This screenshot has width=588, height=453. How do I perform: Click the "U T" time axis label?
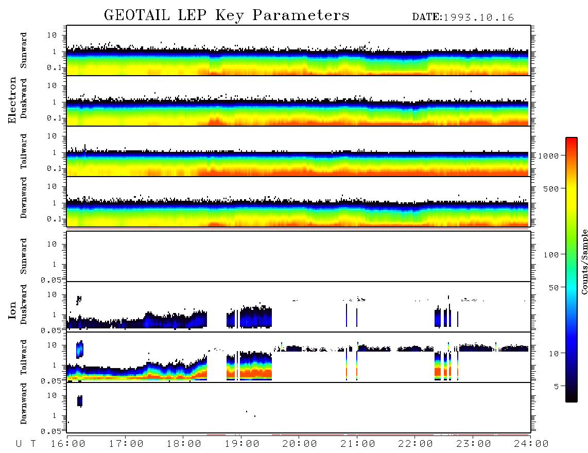(26, 444)
